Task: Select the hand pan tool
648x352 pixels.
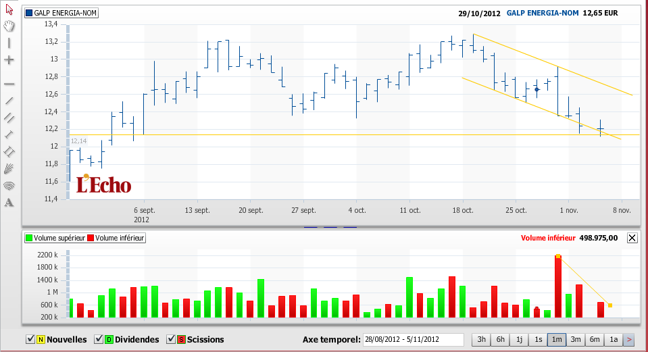Action: pos(9,26)
